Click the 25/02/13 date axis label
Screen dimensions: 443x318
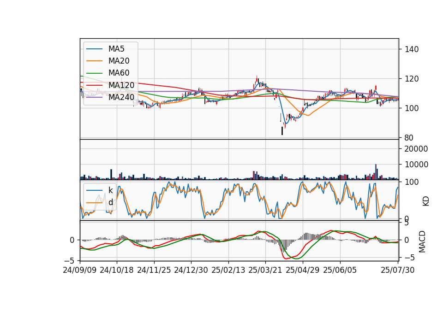coord(228,270)
